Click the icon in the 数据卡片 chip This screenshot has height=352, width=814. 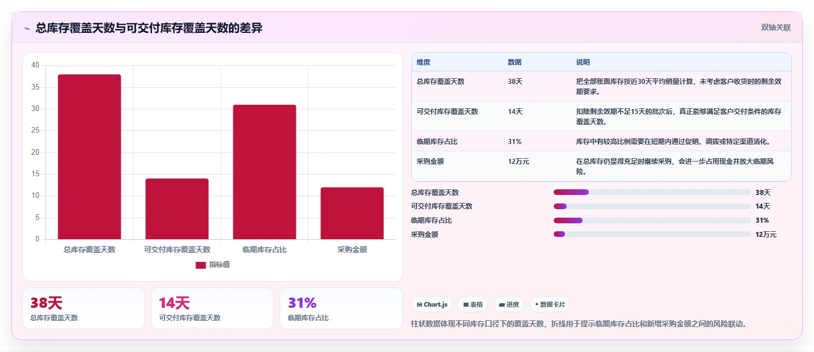[x=537, y=304]
